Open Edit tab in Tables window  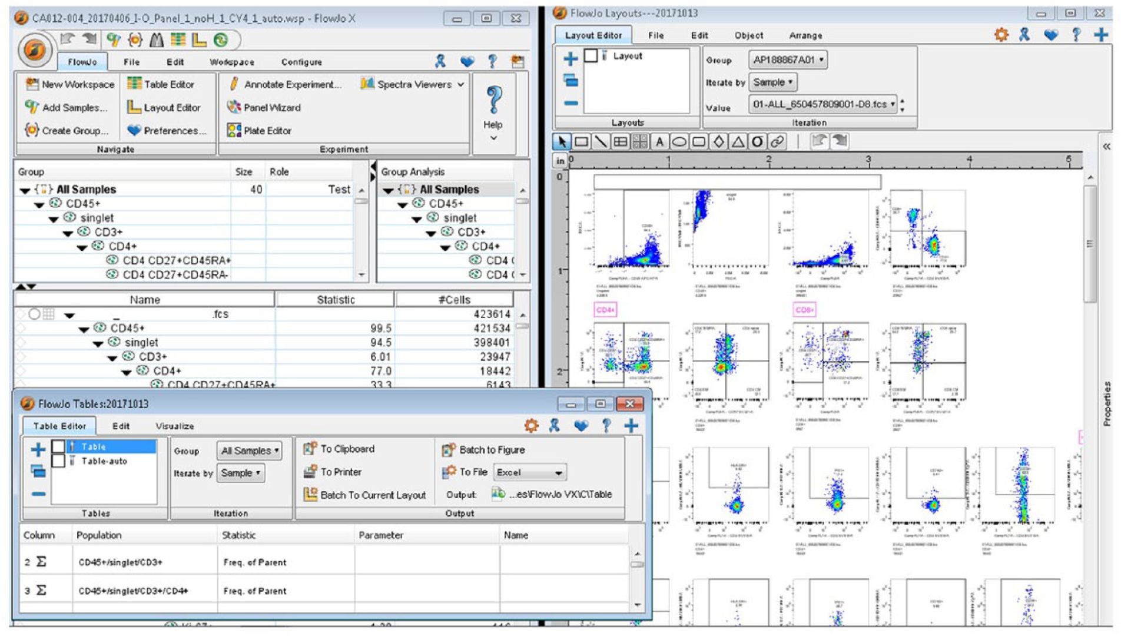(x=121, y=426)
